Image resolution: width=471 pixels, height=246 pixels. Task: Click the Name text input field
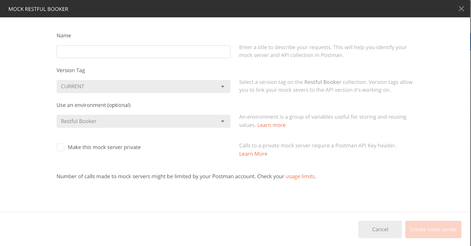point(143,52)
